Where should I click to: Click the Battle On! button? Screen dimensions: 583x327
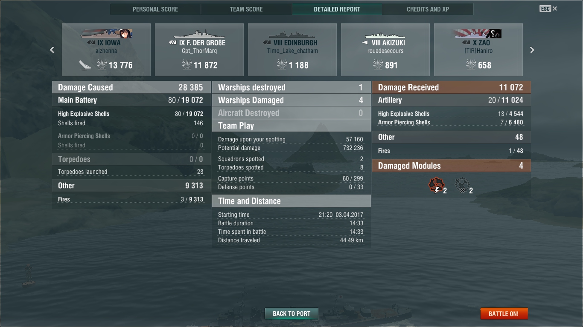504,314
